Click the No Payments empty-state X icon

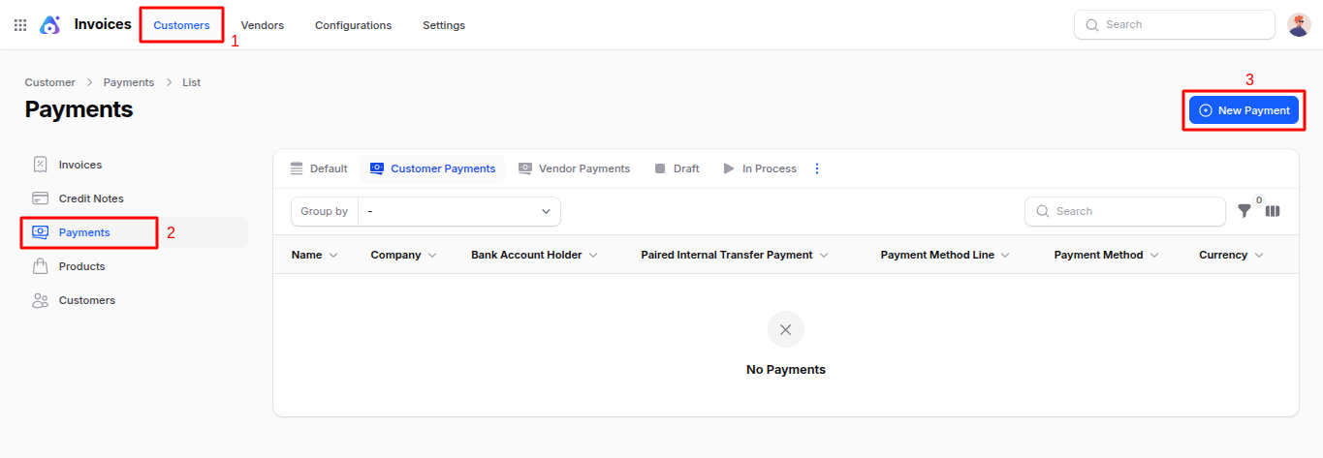786,329
